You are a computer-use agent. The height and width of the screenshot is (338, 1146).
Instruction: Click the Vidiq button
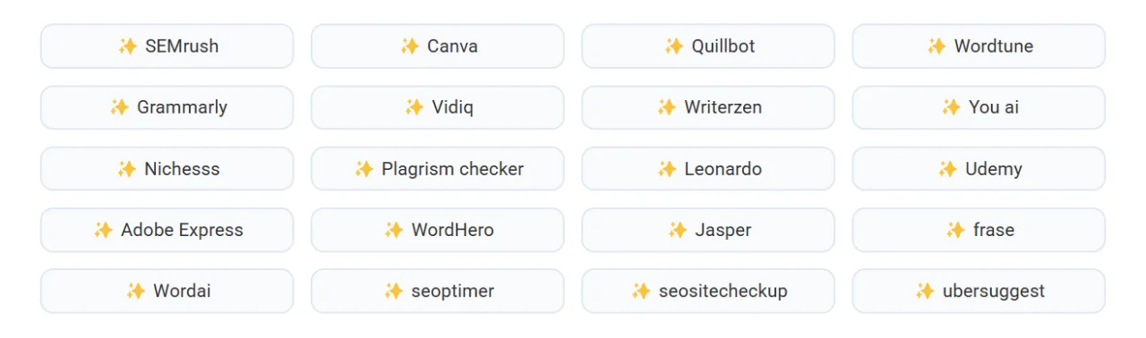click(438, 107)
